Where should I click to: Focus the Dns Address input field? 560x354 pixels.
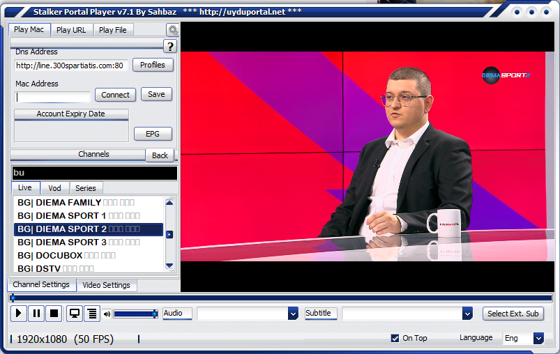(x=70, y=66)
